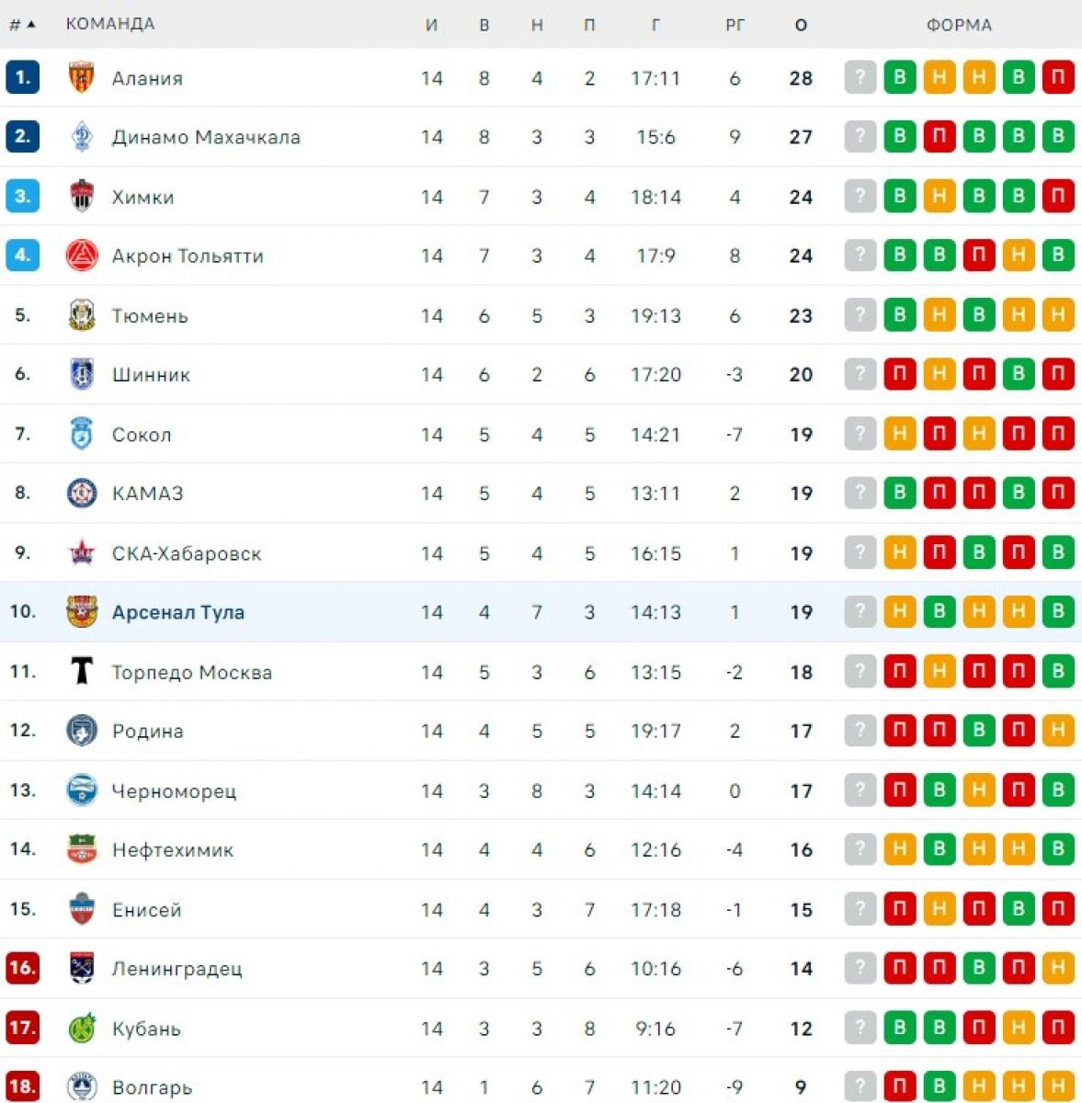The image size is (1082, 1103).
Task: Select the Арсенал Тула team crest
Action: point(82,612)
